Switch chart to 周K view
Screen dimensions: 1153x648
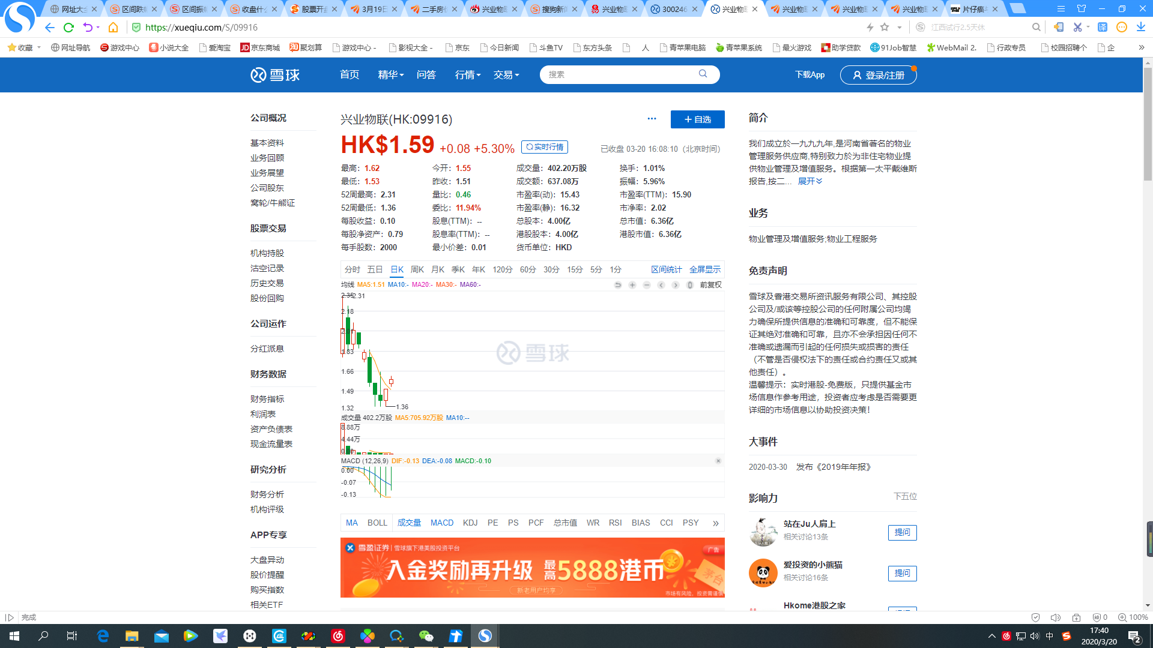[417, 269]
